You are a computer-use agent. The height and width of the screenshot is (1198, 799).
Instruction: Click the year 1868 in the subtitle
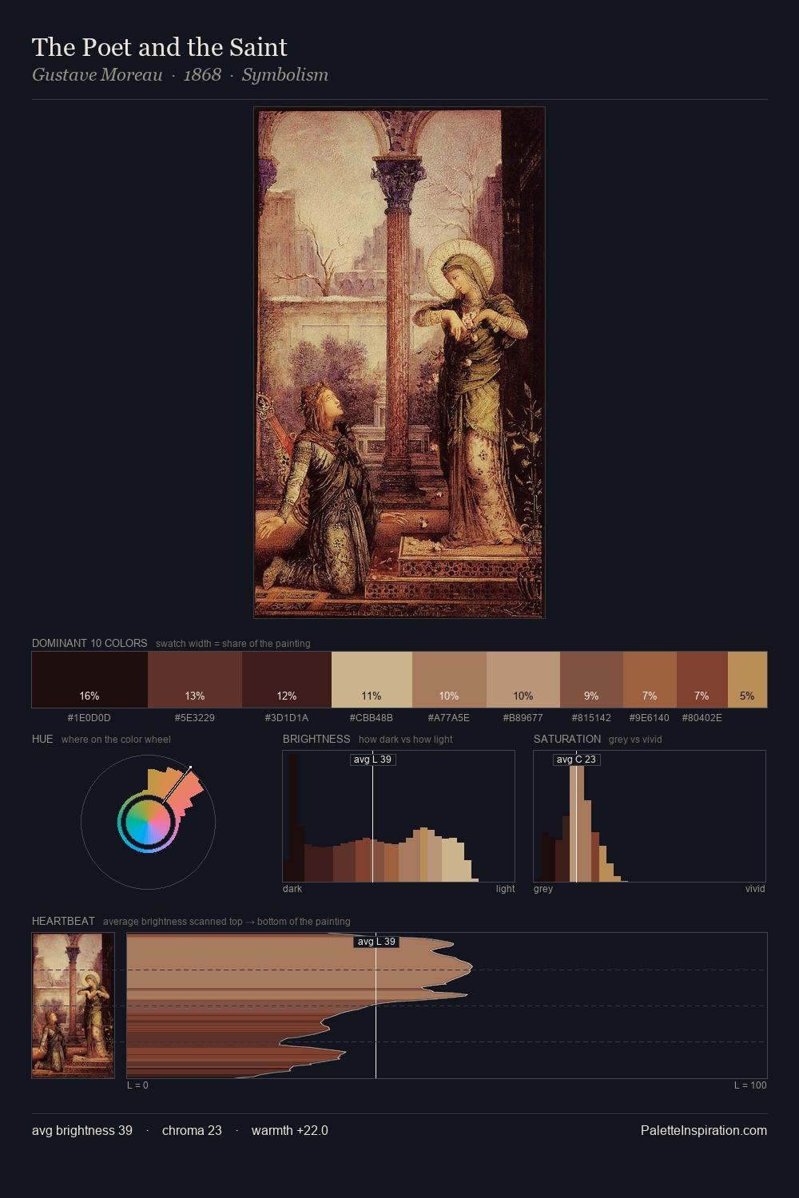(x=202, y=75)
